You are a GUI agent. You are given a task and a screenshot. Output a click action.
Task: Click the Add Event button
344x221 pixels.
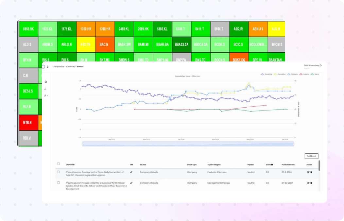[x=311, y=156]
